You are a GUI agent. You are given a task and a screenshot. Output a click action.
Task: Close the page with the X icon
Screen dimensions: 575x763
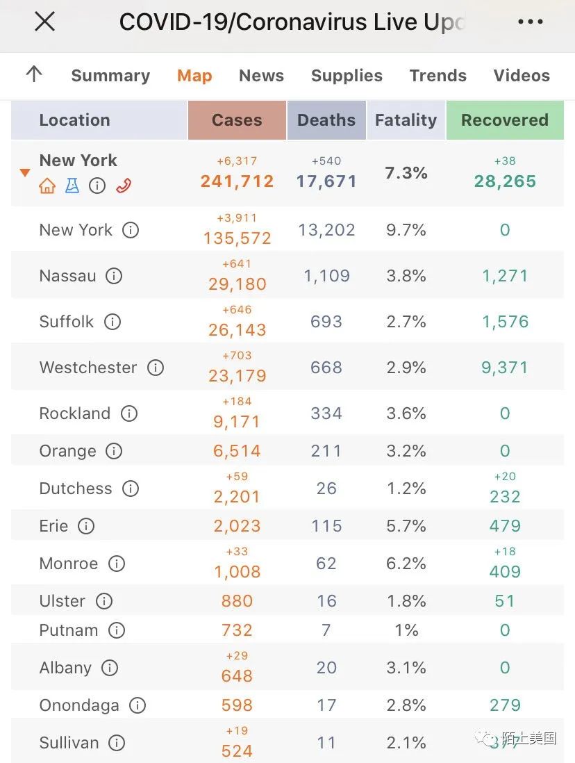pyautogui.click(x=44, y=22)
